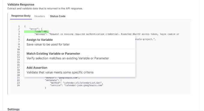The height and width of the screenshot is (111, 204).
Task: Click the "domain": "googleapis.com" line
Action: click(x=62, y=78)
